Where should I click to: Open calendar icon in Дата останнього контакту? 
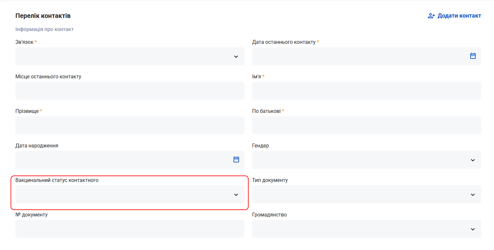(x=473, y=56)
